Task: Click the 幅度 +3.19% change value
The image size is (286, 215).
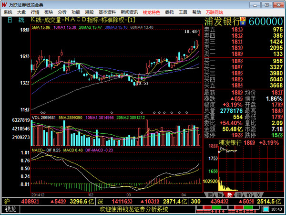Action: (233, 105)
